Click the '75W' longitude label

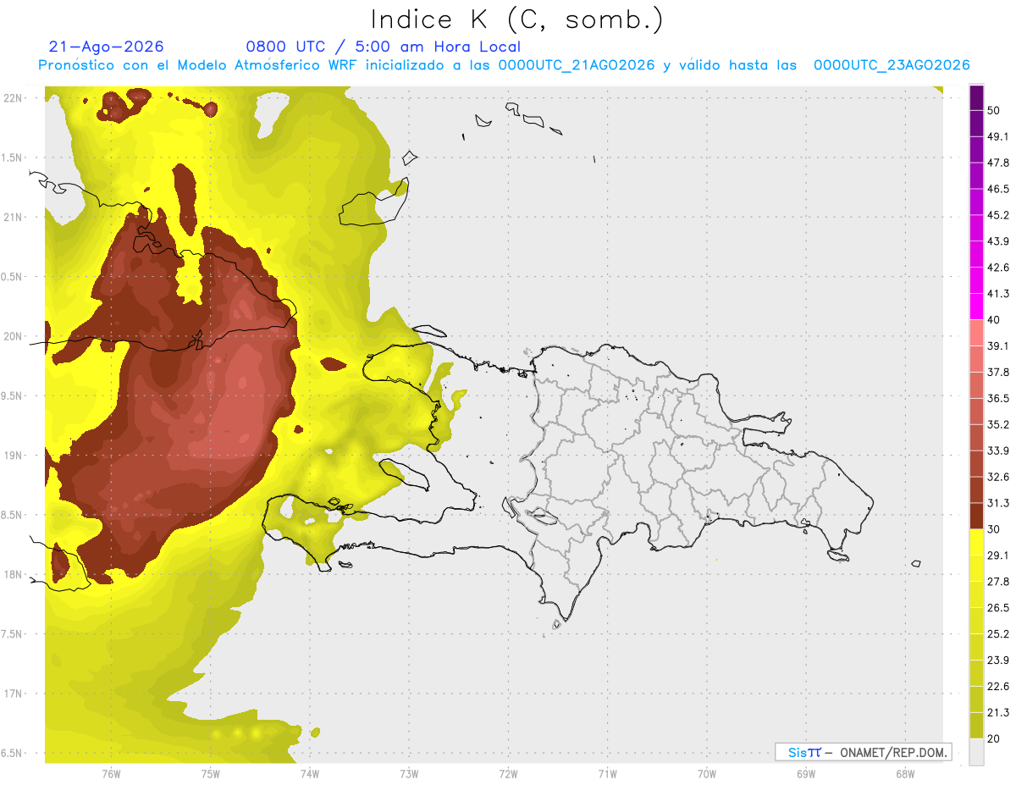point(210,774)
